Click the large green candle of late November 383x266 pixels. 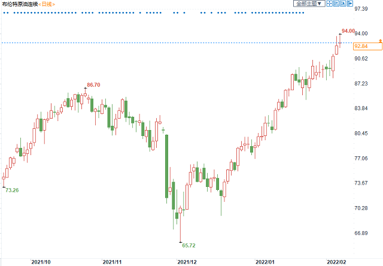[x=166, y=166]
